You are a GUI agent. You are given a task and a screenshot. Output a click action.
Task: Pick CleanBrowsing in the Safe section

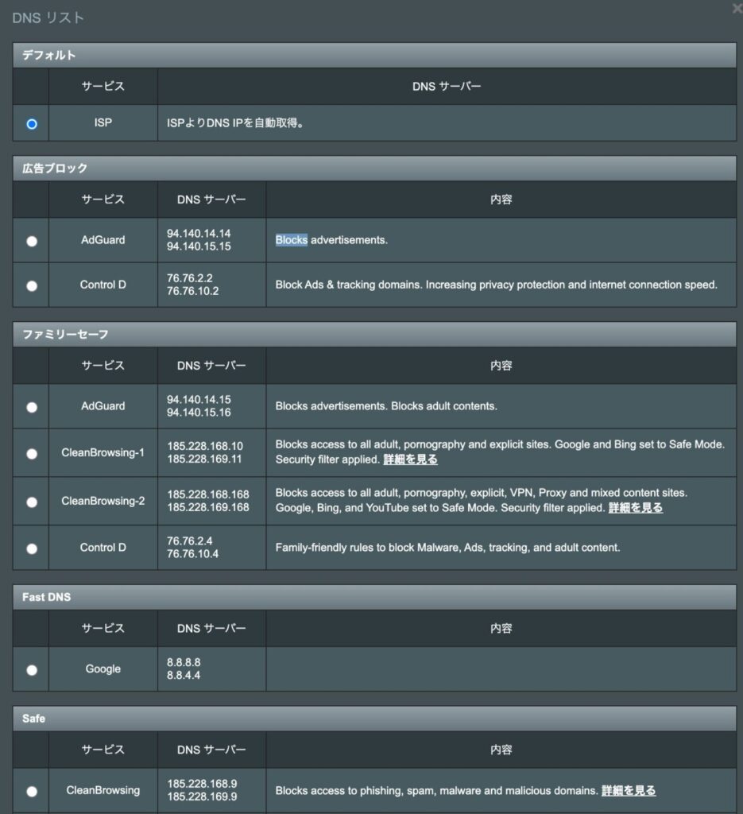coord(32,792)
